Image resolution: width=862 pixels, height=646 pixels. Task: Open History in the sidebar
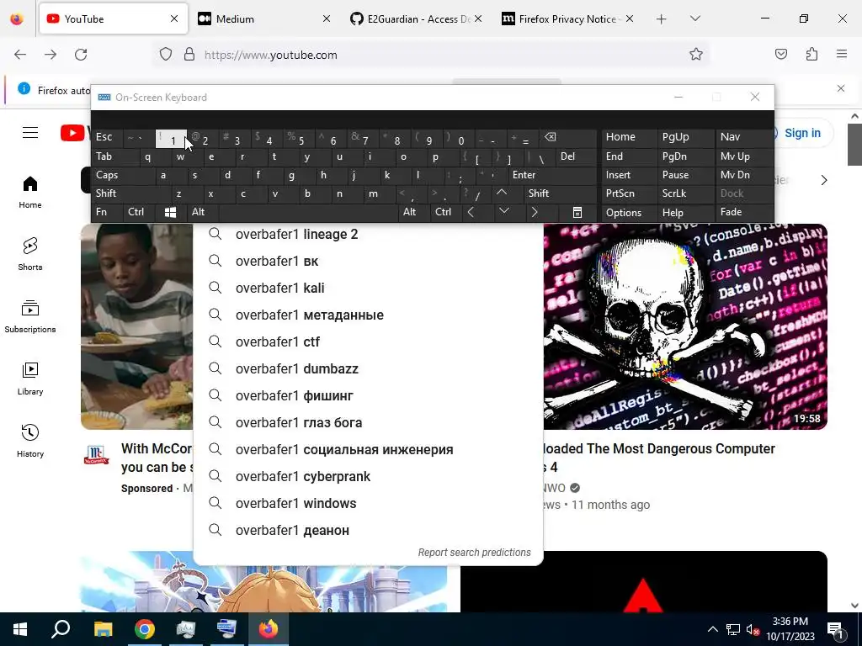[30, 441]
